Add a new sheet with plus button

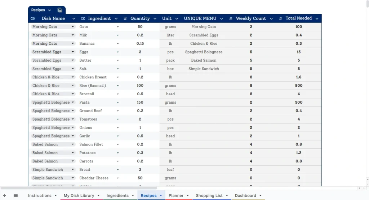pos(4,196)
